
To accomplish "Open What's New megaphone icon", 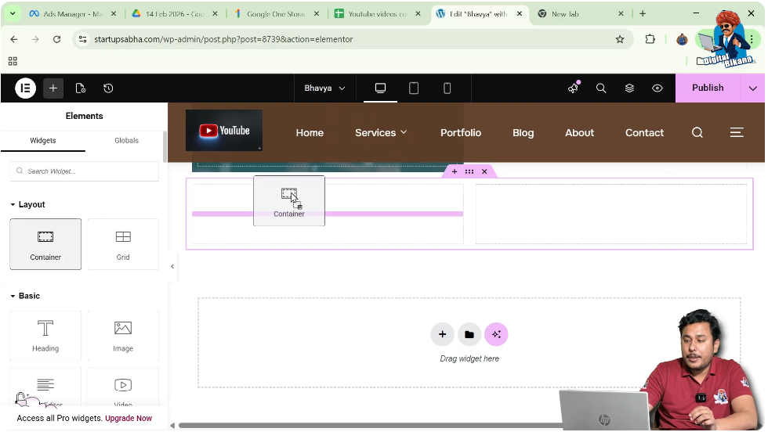I will click(573, 88).
